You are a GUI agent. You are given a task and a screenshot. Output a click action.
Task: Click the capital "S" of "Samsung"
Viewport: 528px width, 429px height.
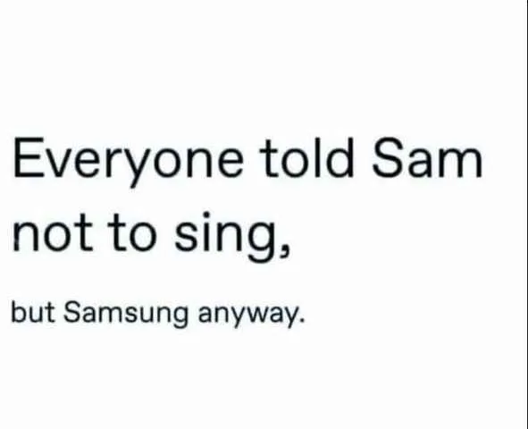[71, 312]
